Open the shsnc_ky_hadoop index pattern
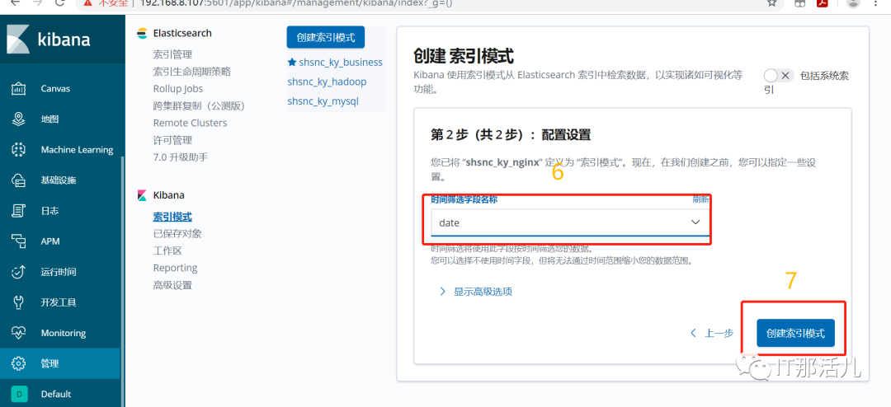 coord(327,82)
